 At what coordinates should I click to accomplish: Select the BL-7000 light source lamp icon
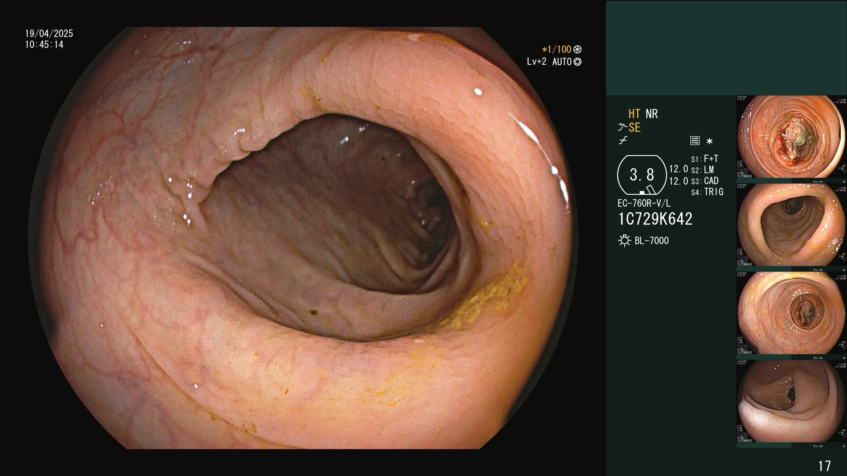point(624,241)
